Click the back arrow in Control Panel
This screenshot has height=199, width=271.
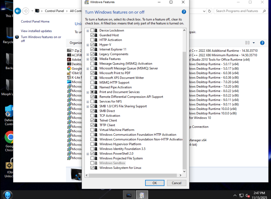[x=18, y=11]
